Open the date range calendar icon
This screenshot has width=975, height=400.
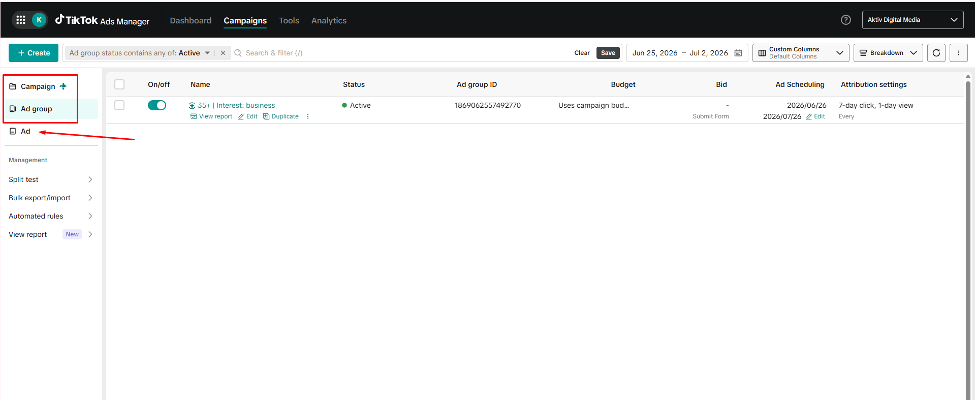738,53
